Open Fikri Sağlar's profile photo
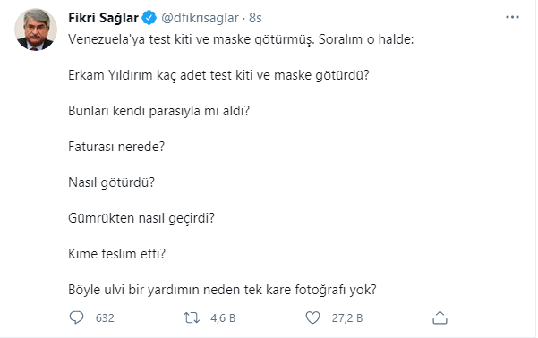The height and width of the screenshot is (338, 538). coord(35,30)
